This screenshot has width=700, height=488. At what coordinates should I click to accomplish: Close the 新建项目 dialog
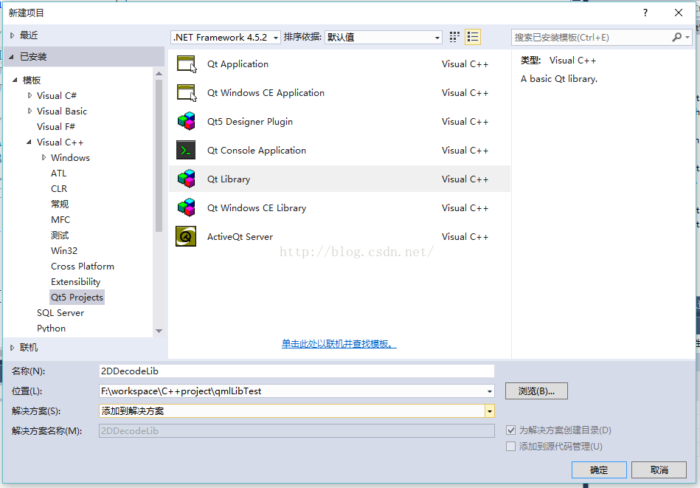(679, 13)
